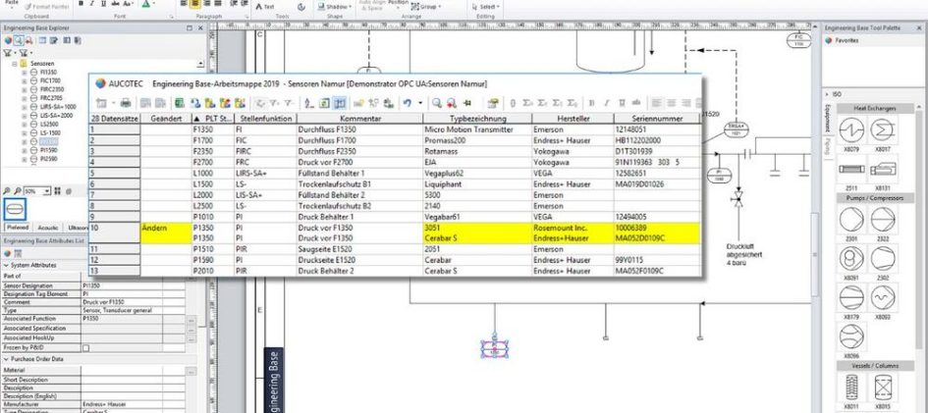The height and width of the screenshot is (413, 928).
Task: Toggle the Frozen by P&ID checkbox
Action: [x=85, y=348]
